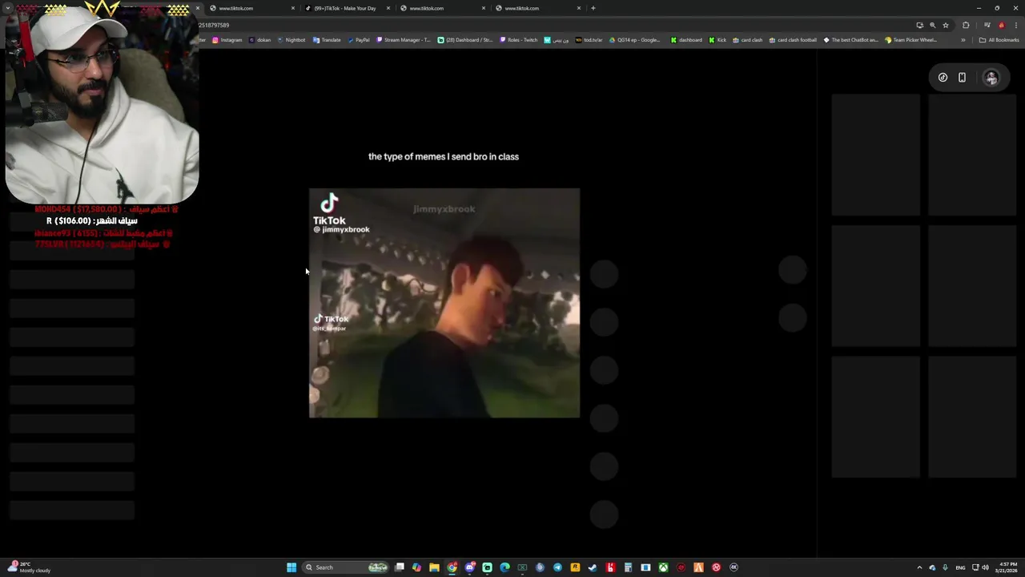1025x577 pixels.
Task: Open the tod.tv/ar bookmark
Action: (589, 40)
